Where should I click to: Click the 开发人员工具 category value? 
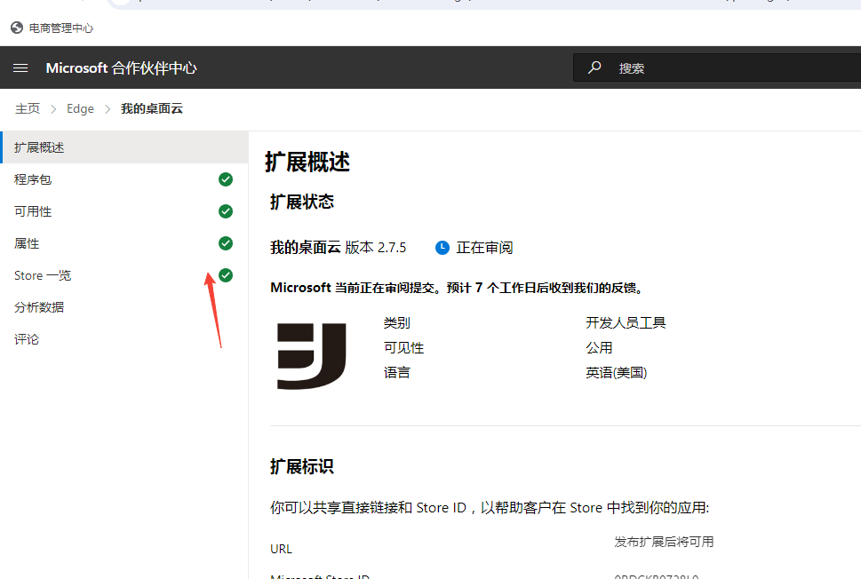(x=626, y=322)
